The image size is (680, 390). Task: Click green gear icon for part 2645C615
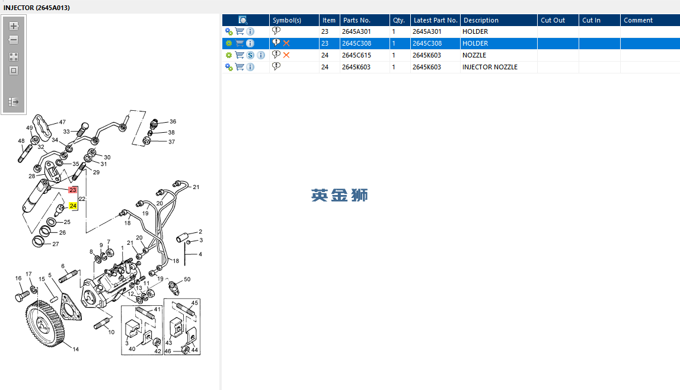tap(229, 55)
